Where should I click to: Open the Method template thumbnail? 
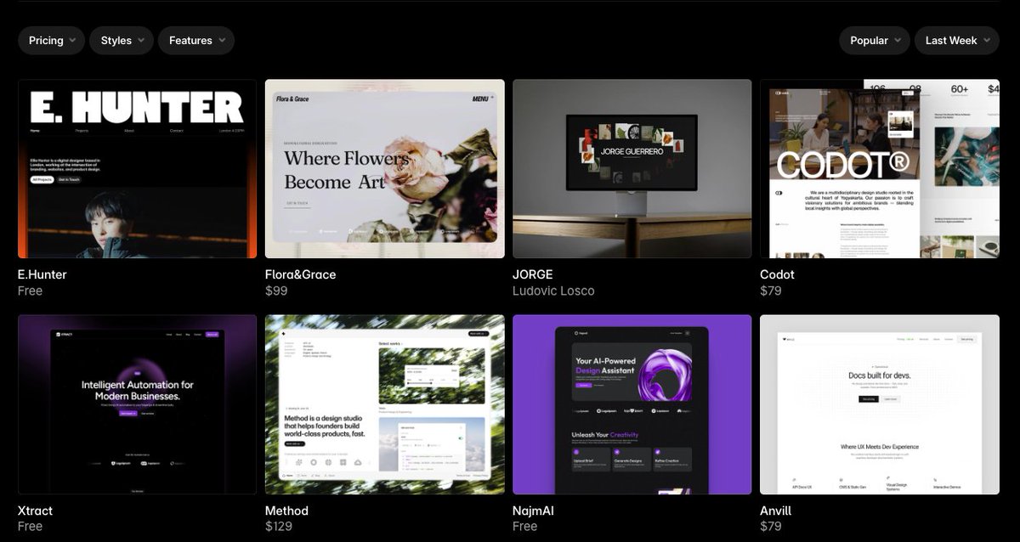pyautogui.click(x=385, y=404)
